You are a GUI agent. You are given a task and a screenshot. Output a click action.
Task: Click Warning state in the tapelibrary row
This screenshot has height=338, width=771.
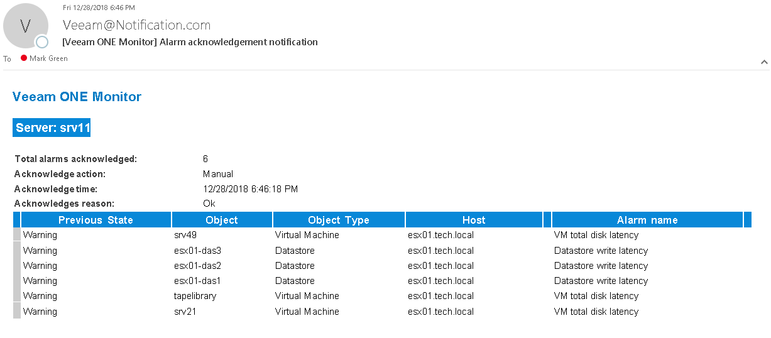pos(40,296)
